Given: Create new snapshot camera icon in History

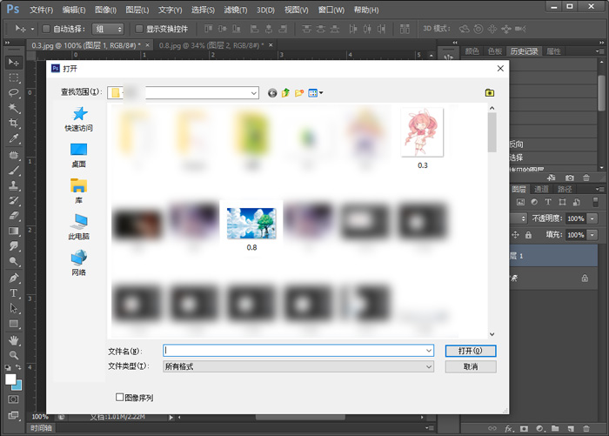Looking at the screenshot, I should (x=569, y=178).
